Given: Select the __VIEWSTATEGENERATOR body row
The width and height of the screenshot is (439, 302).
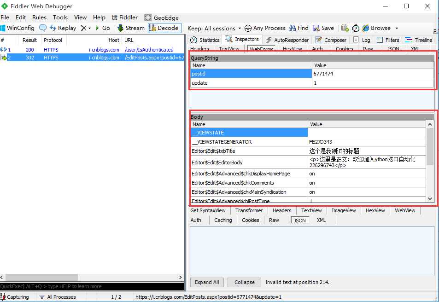Looking at the screenshot, I should pos(308,142).
